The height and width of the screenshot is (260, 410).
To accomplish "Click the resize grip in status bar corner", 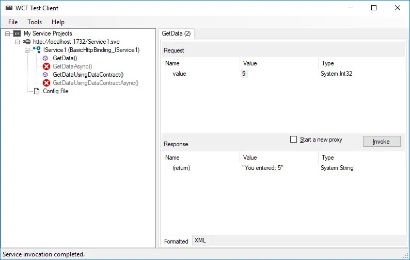I will tap(405, 255).
